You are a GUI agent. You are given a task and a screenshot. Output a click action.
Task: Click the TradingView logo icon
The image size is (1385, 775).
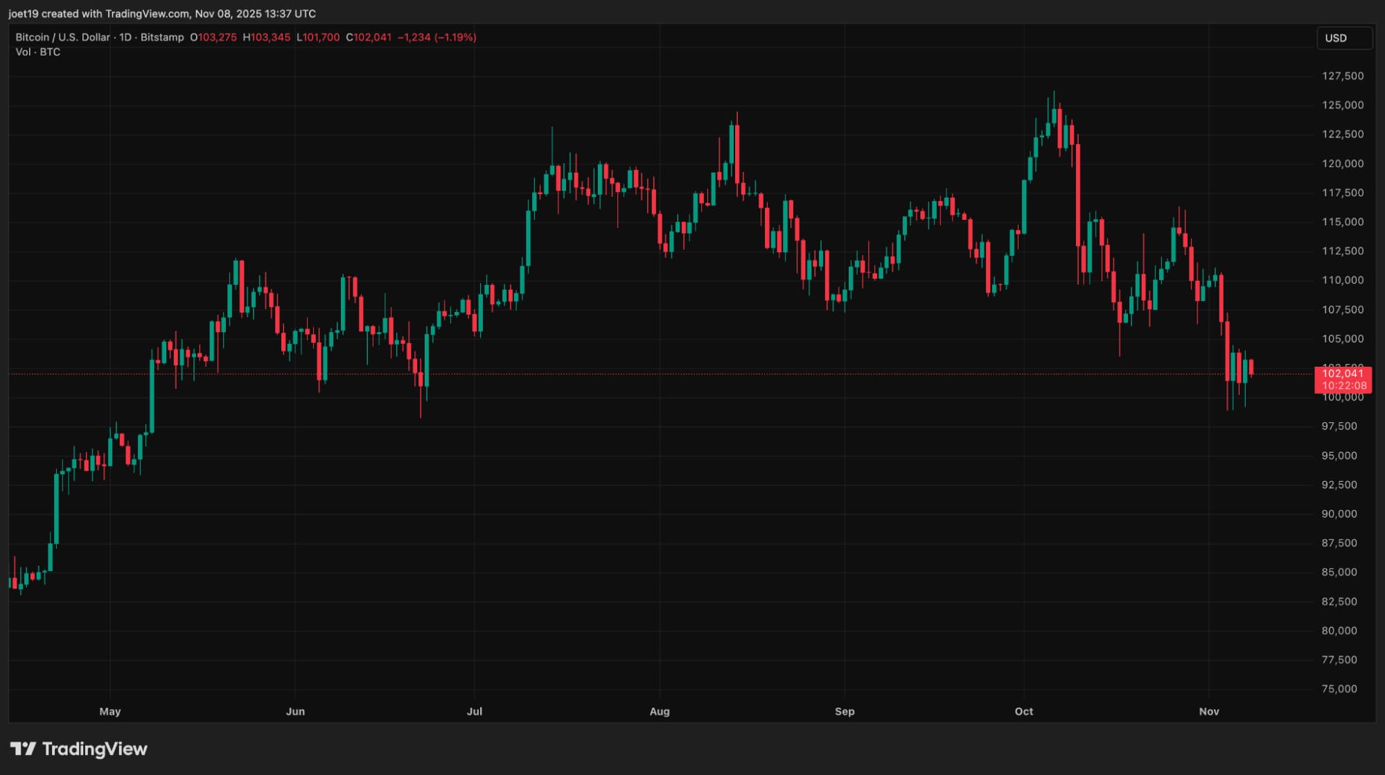[x=23, y=749]
